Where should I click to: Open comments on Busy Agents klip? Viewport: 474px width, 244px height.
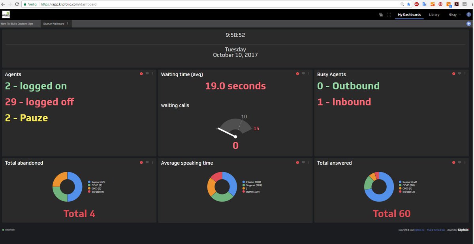[459, 73]
